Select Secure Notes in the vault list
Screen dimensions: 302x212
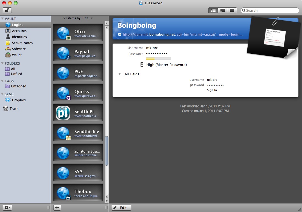pyautogui.click(x=22, y=43)
